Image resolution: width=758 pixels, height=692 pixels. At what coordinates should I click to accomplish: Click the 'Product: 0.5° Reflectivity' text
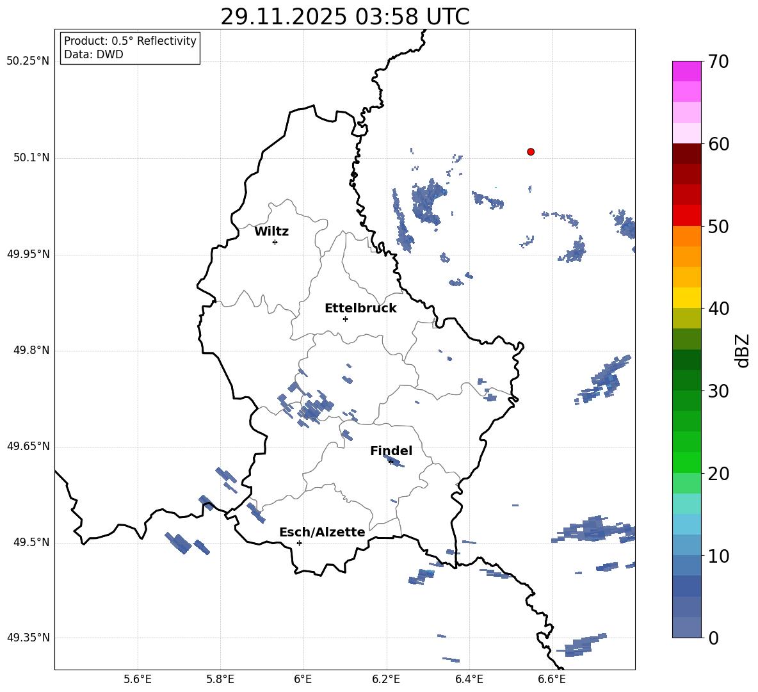pyautogui.click(x=130, y=40)
